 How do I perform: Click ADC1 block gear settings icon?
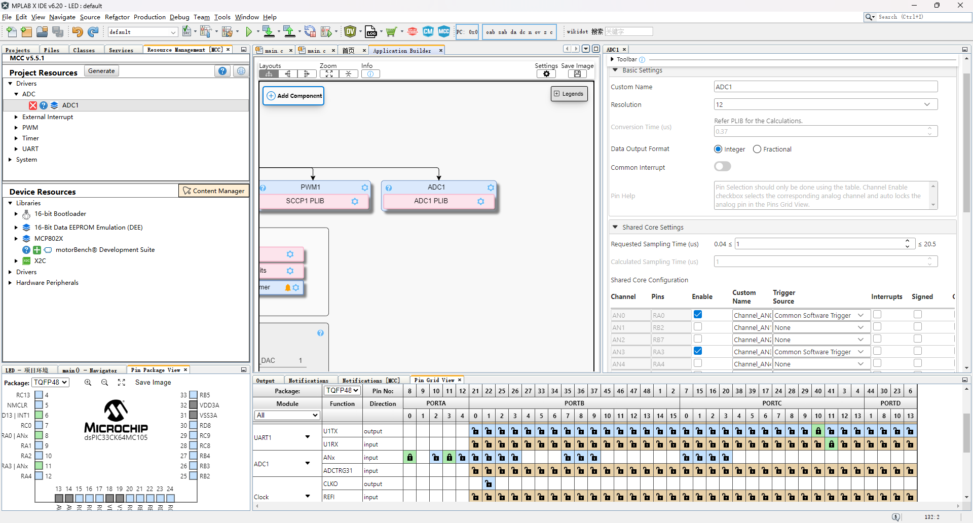[x=491, y=188]
